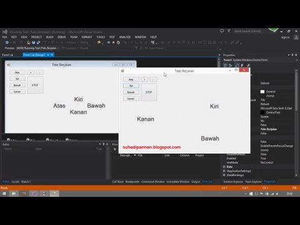Switch the Properties grid to Categorized view
Screen dimensions: 300x225
225,65
